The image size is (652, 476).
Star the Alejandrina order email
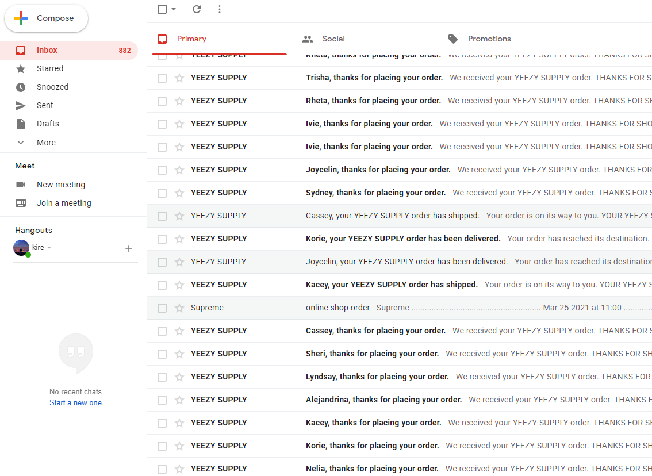click(x=179, y=400)
